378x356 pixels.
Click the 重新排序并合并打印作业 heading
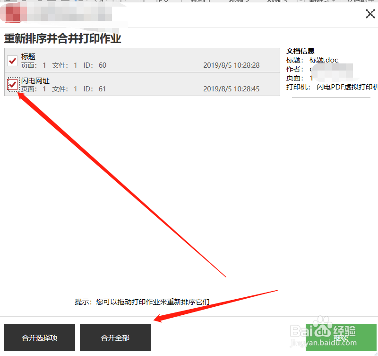tap(63, 39)
